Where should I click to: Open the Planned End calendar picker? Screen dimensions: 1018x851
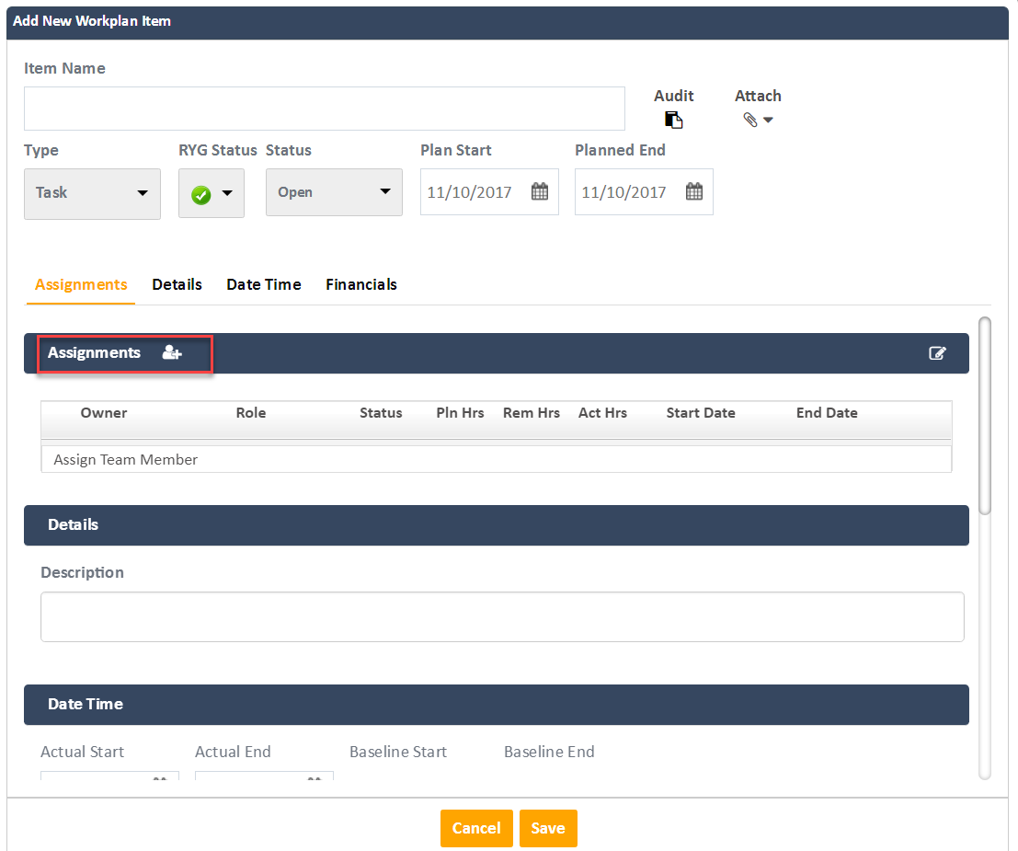click(694, 191)
